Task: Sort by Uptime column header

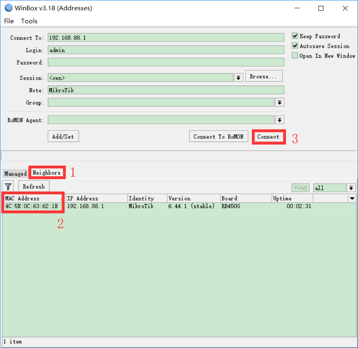Action: [x=292, y=199]
